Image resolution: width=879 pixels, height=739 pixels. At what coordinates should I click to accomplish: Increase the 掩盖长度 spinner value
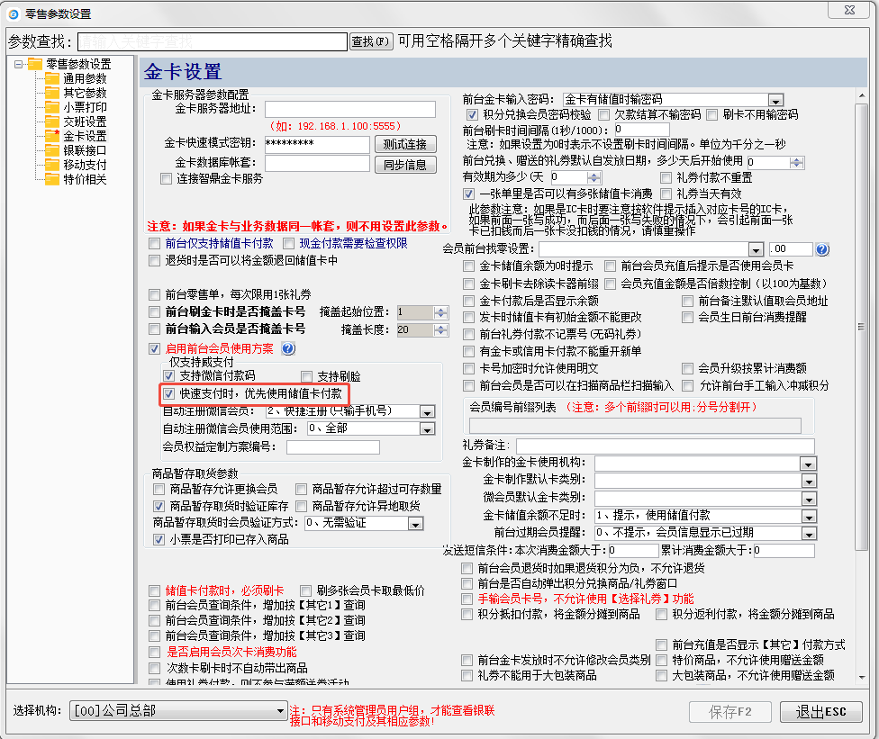(441, 328)
